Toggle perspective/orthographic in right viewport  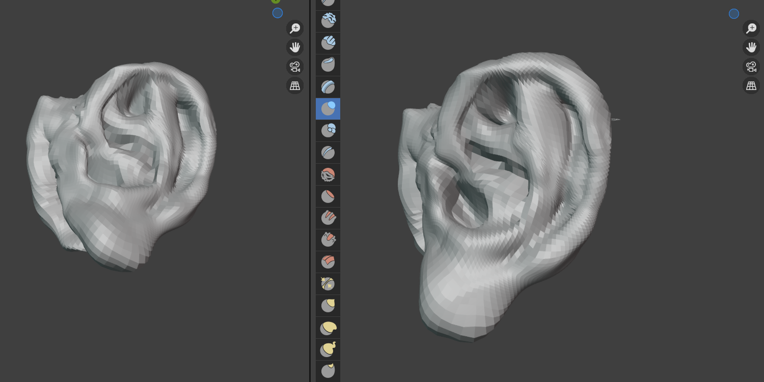pos(751,85)
